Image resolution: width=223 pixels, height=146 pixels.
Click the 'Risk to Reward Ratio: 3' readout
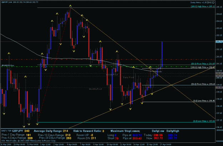89,131
